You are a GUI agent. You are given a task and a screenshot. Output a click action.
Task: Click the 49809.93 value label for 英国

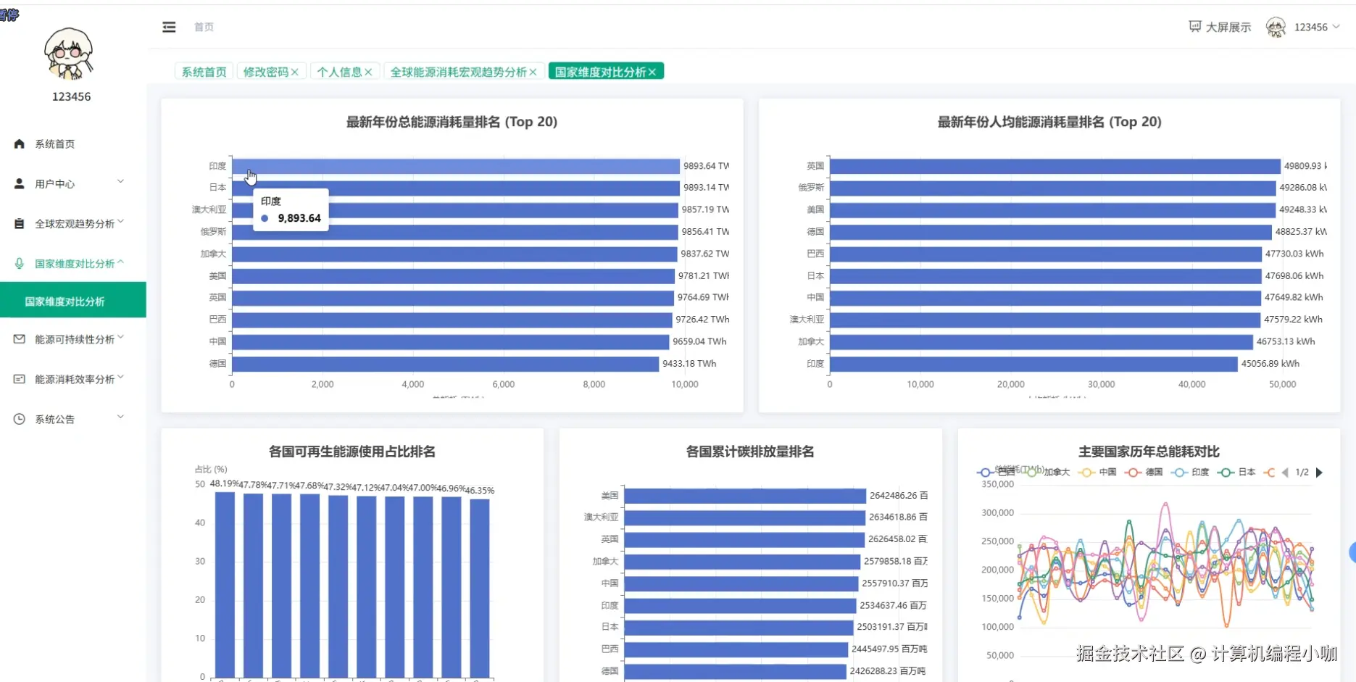(1305, 166)
